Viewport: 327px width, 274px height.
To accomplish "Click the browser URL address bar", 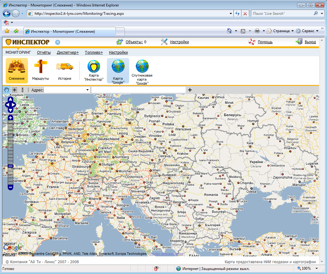I will tap(131, 14).
